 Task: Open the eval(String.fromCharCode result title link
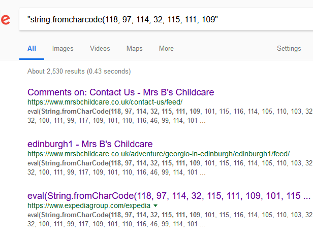(169, 196)
